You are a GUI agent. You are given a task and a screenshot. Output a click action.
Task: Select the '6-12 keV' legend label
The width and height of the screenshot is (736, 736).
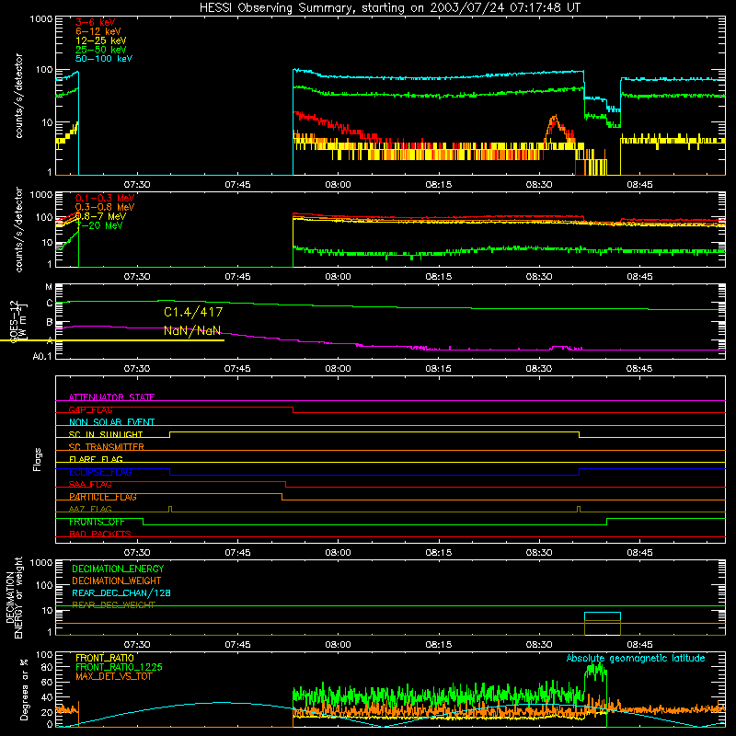coord(98,31)
